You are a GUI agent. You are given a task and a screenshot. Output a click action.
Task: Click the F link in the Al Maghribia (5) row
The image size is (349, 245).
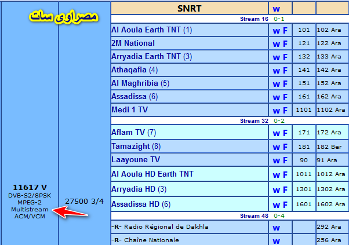pos(285,84)
